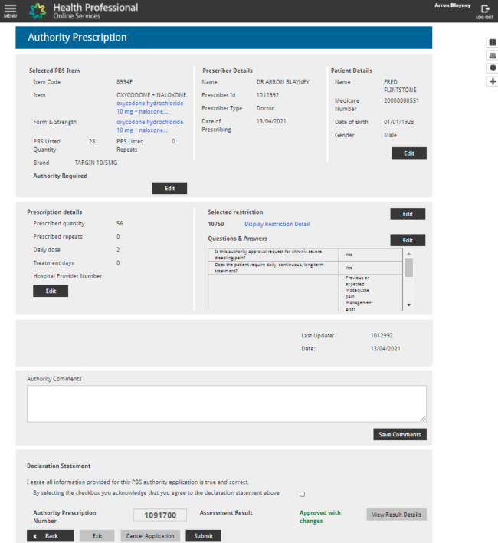The width and height of the screenshot is (498, 543).
Task: Click the Authority Prescription page heading
Action: coord(77,37)
